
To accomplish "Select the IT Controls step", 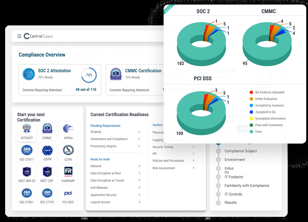I will 233,194.
